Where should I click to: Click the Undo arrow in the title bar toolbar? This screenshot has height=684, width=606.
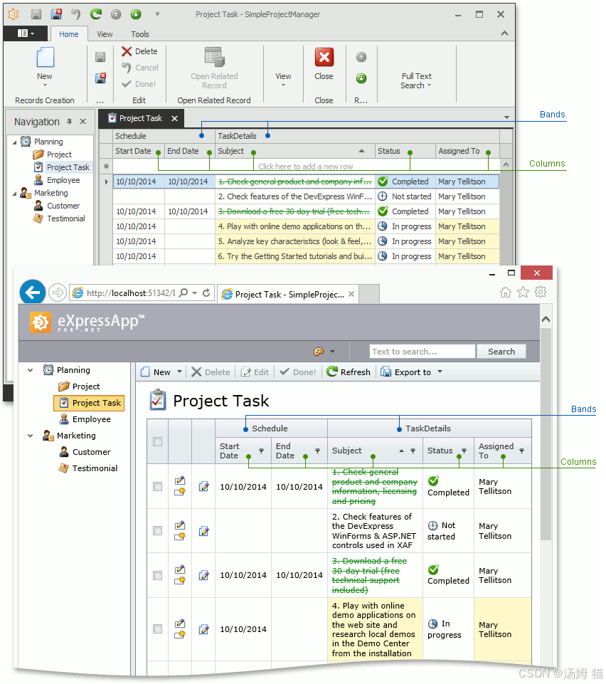click(76, 14)
